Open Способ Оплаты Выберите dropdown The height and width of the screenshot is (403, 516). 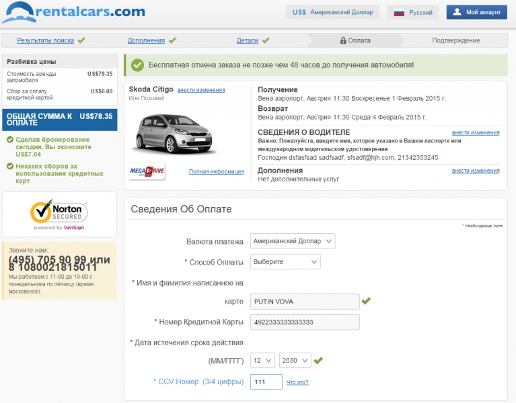point(285,262)
